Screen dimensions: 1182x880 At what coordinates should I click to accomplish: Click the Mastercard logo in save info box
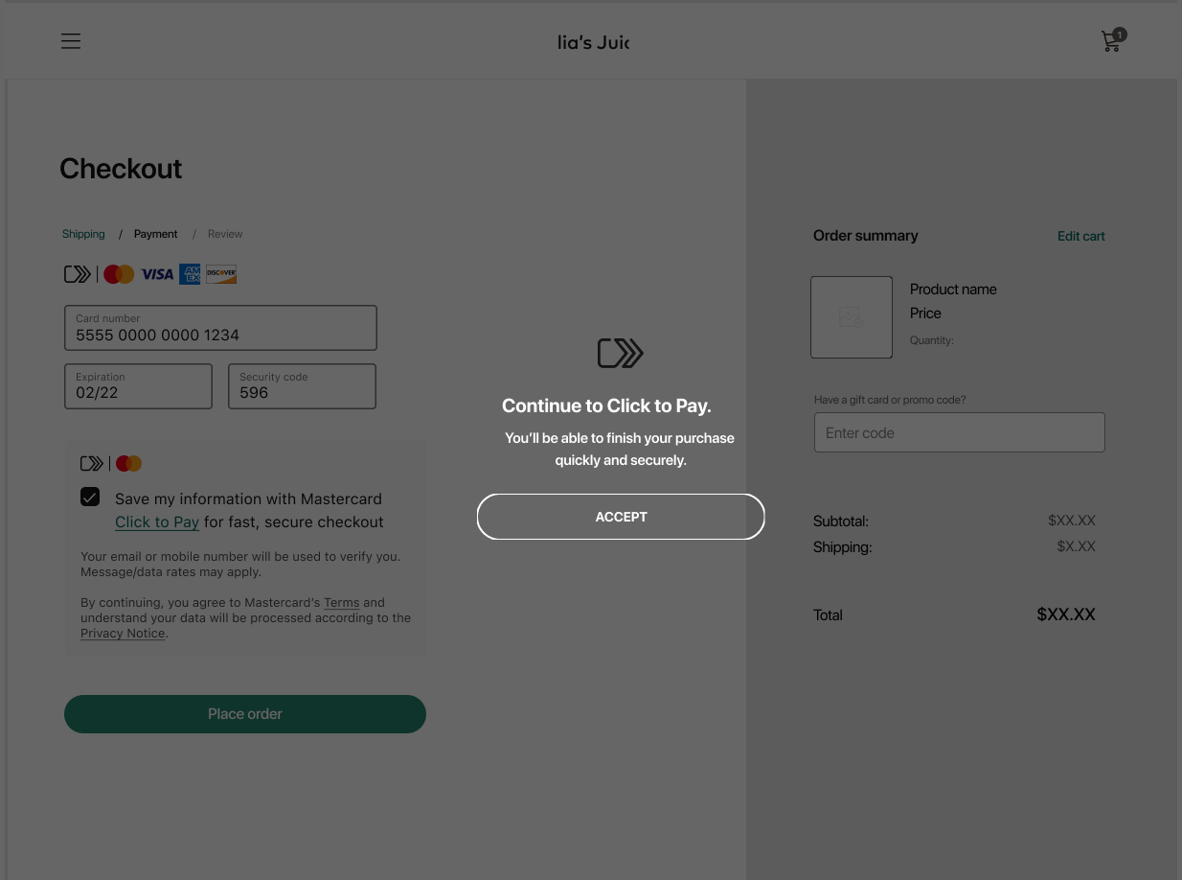point(128,464)
